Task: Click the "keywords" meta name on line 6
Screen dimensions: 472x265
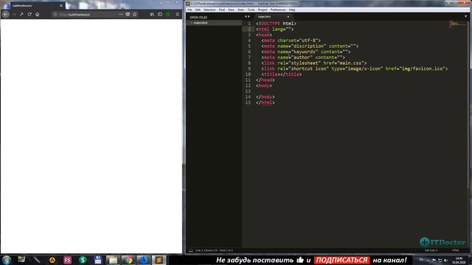Action: [x=304, y=52]
